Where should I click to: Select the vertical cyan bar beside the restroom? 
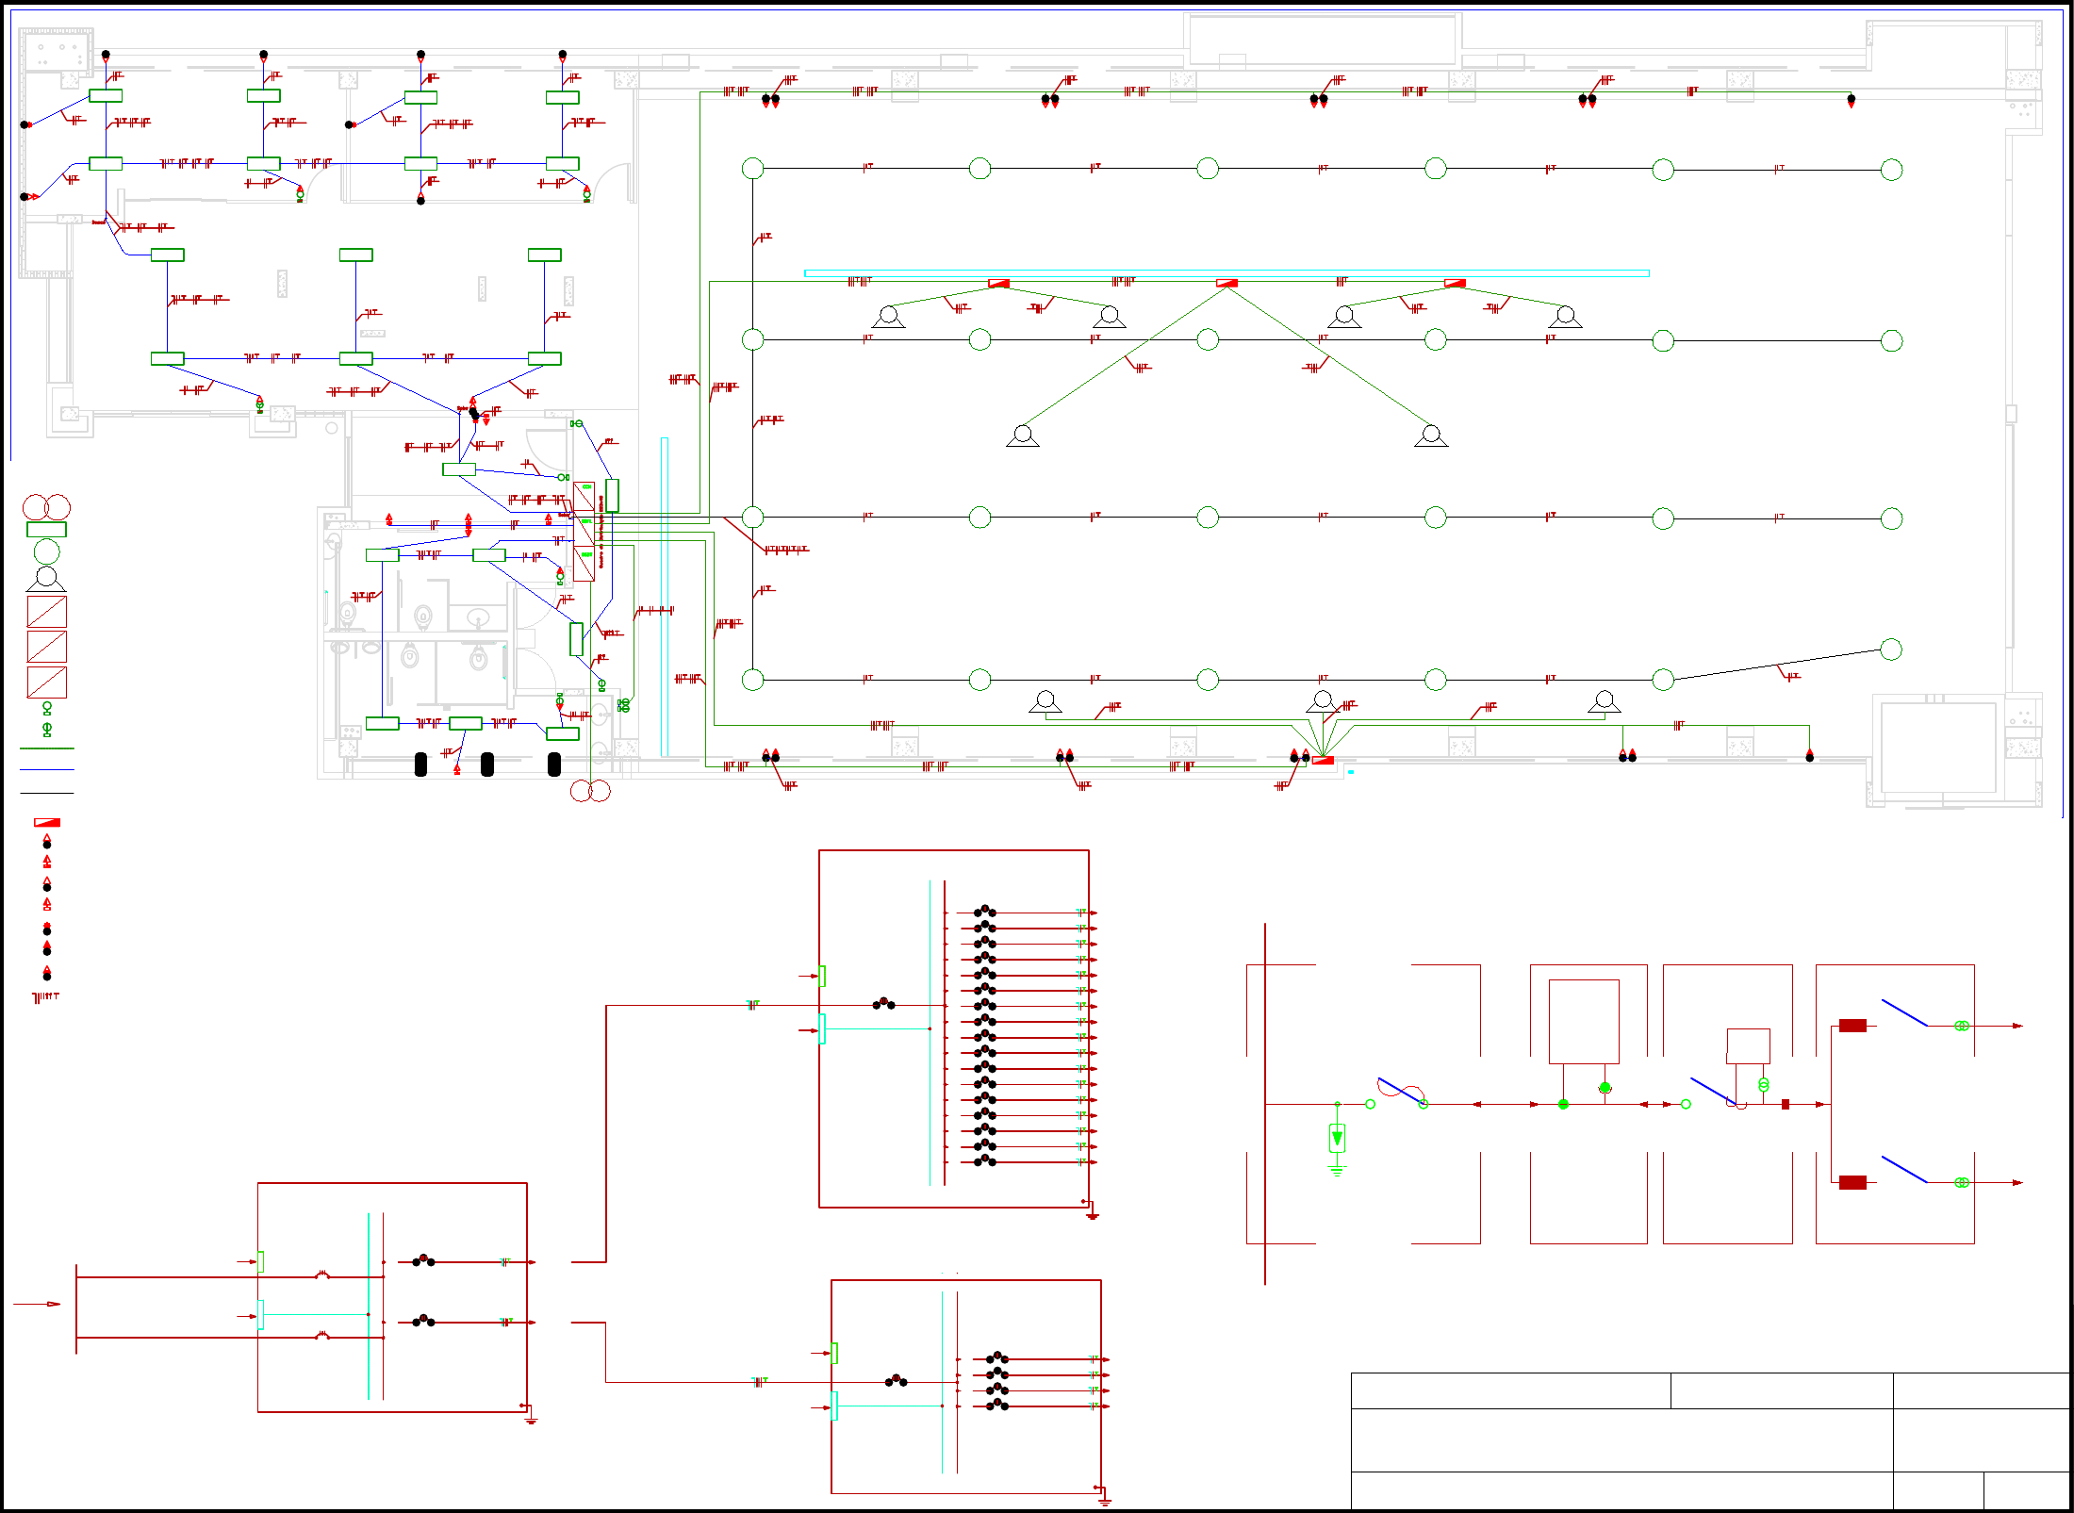click(x=665, y=597)
